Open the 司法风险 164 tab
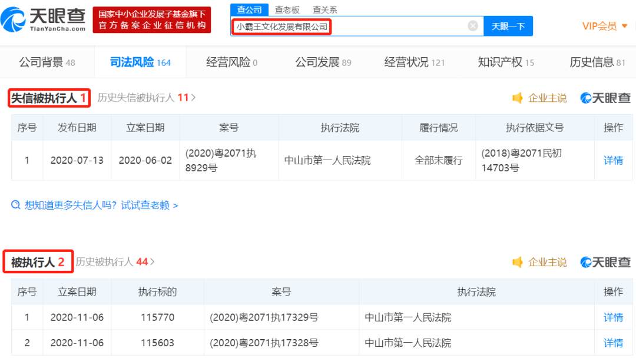The height and width of the screenshot is (358, 636). pos(140,62)
